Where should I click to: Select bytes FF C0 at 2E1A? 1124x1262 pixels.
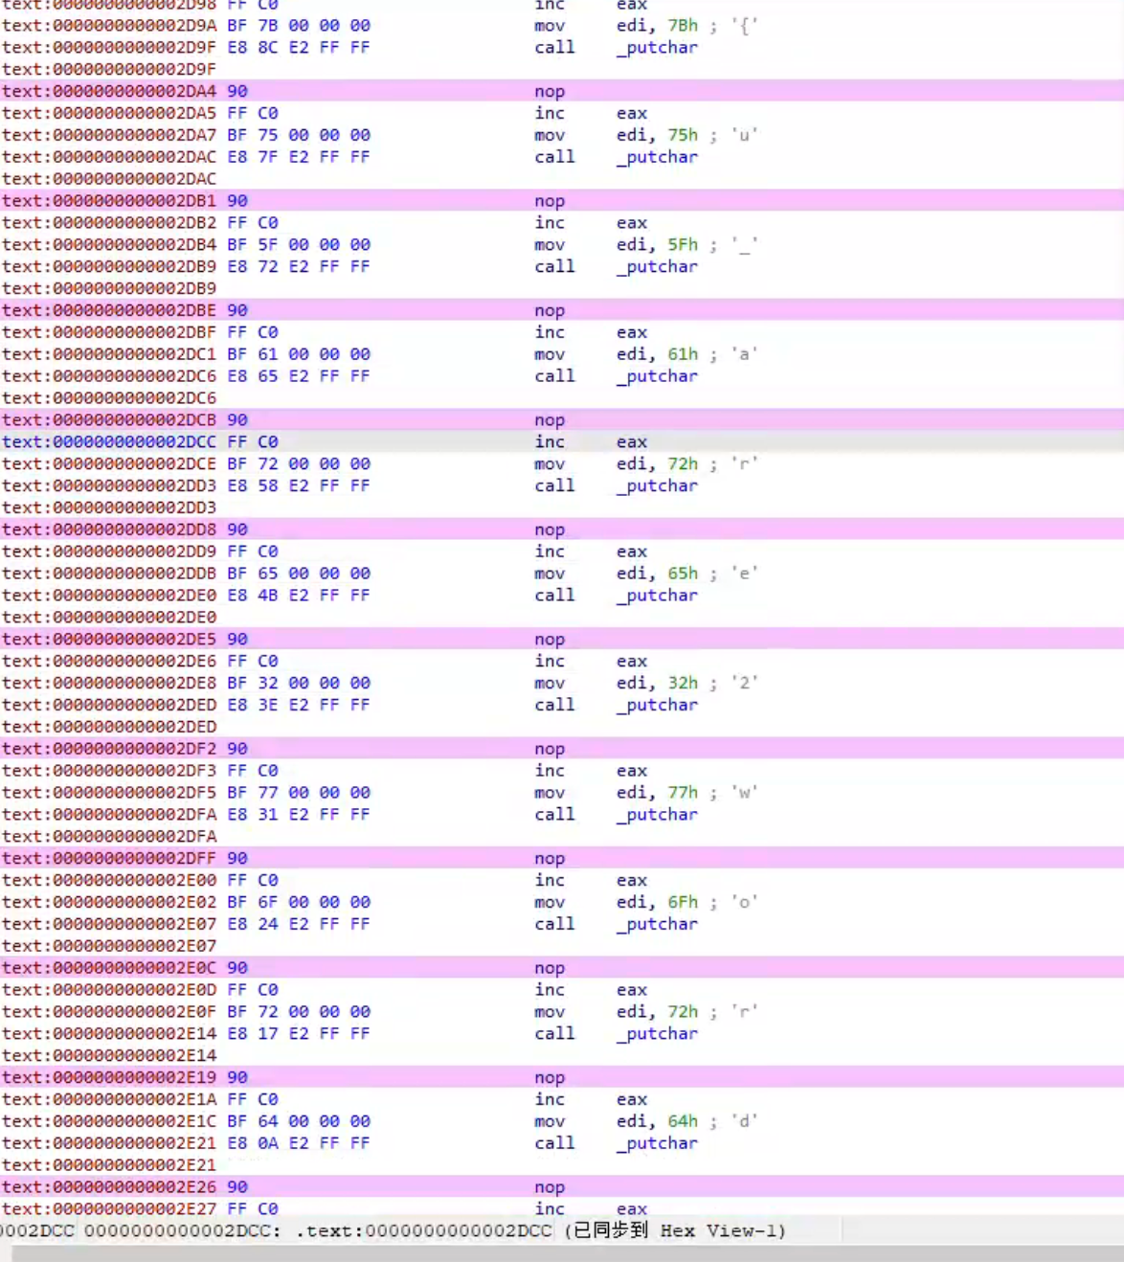253,1099
